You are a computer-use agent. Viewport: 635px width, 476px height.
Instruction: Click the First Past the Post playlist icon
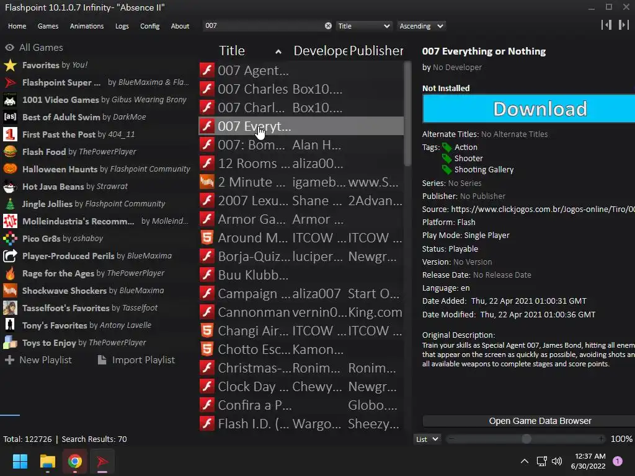click(10, 134)
